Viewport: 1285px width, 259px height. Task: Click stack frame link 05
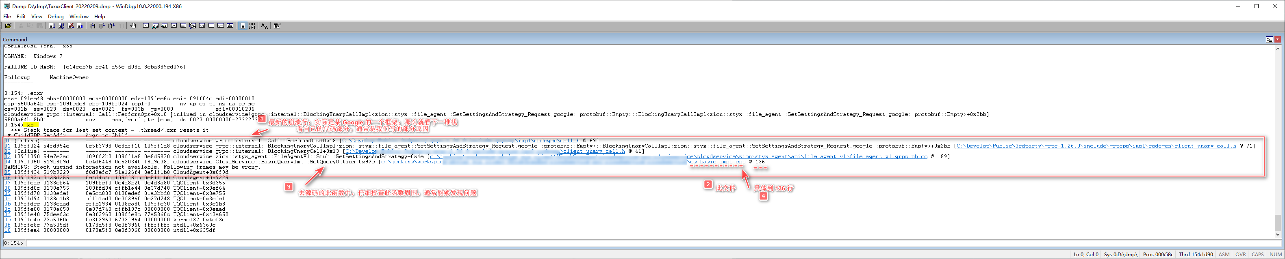[7, 173]
